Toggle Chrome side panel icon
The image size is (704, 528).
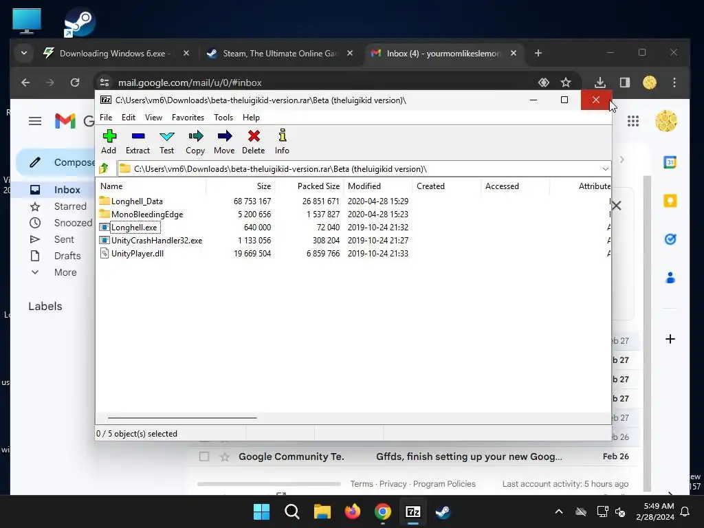pyautogui.click(x=624, y=82)
